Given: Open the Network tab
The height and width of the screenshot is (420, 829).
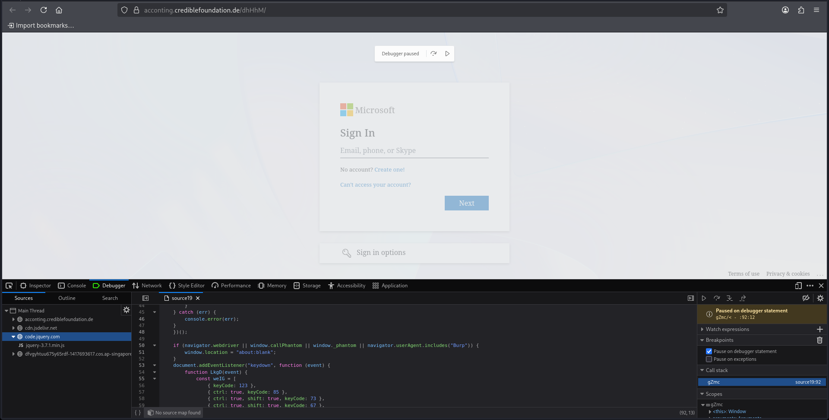Looking at the screenshot, I should point(147,286).
